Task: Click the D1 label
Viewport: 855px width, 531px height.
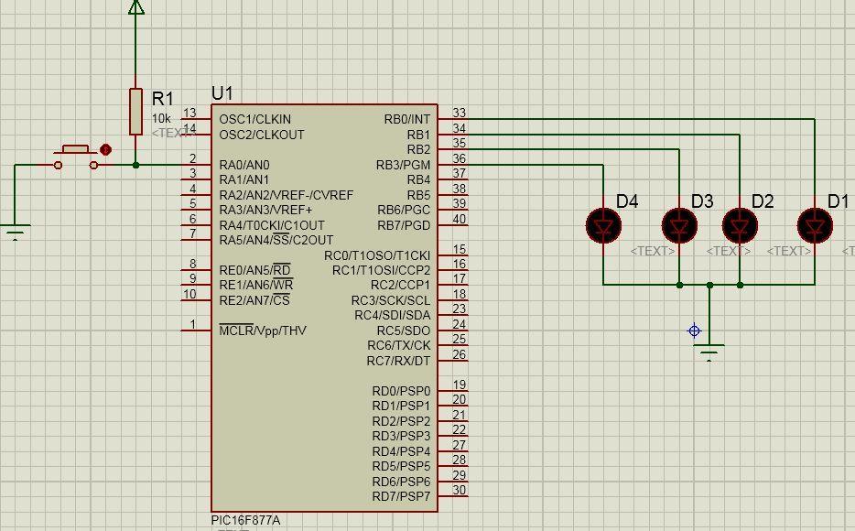Action: coord(839,201)
